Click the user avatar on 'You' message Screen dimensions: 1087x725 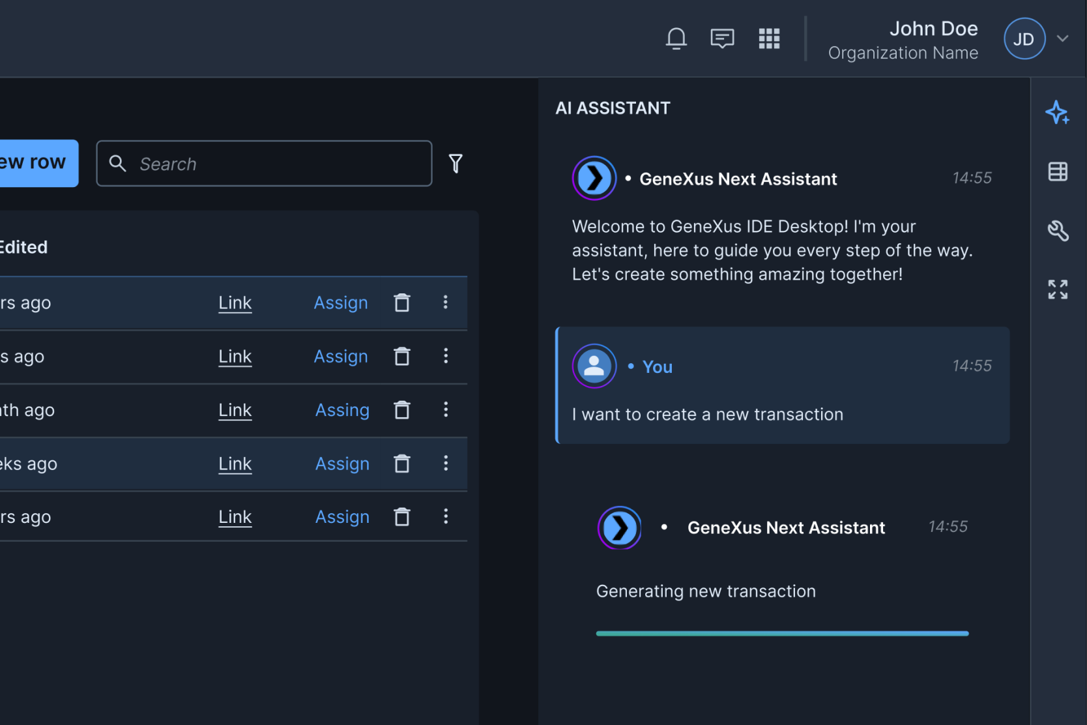point(594,366)
